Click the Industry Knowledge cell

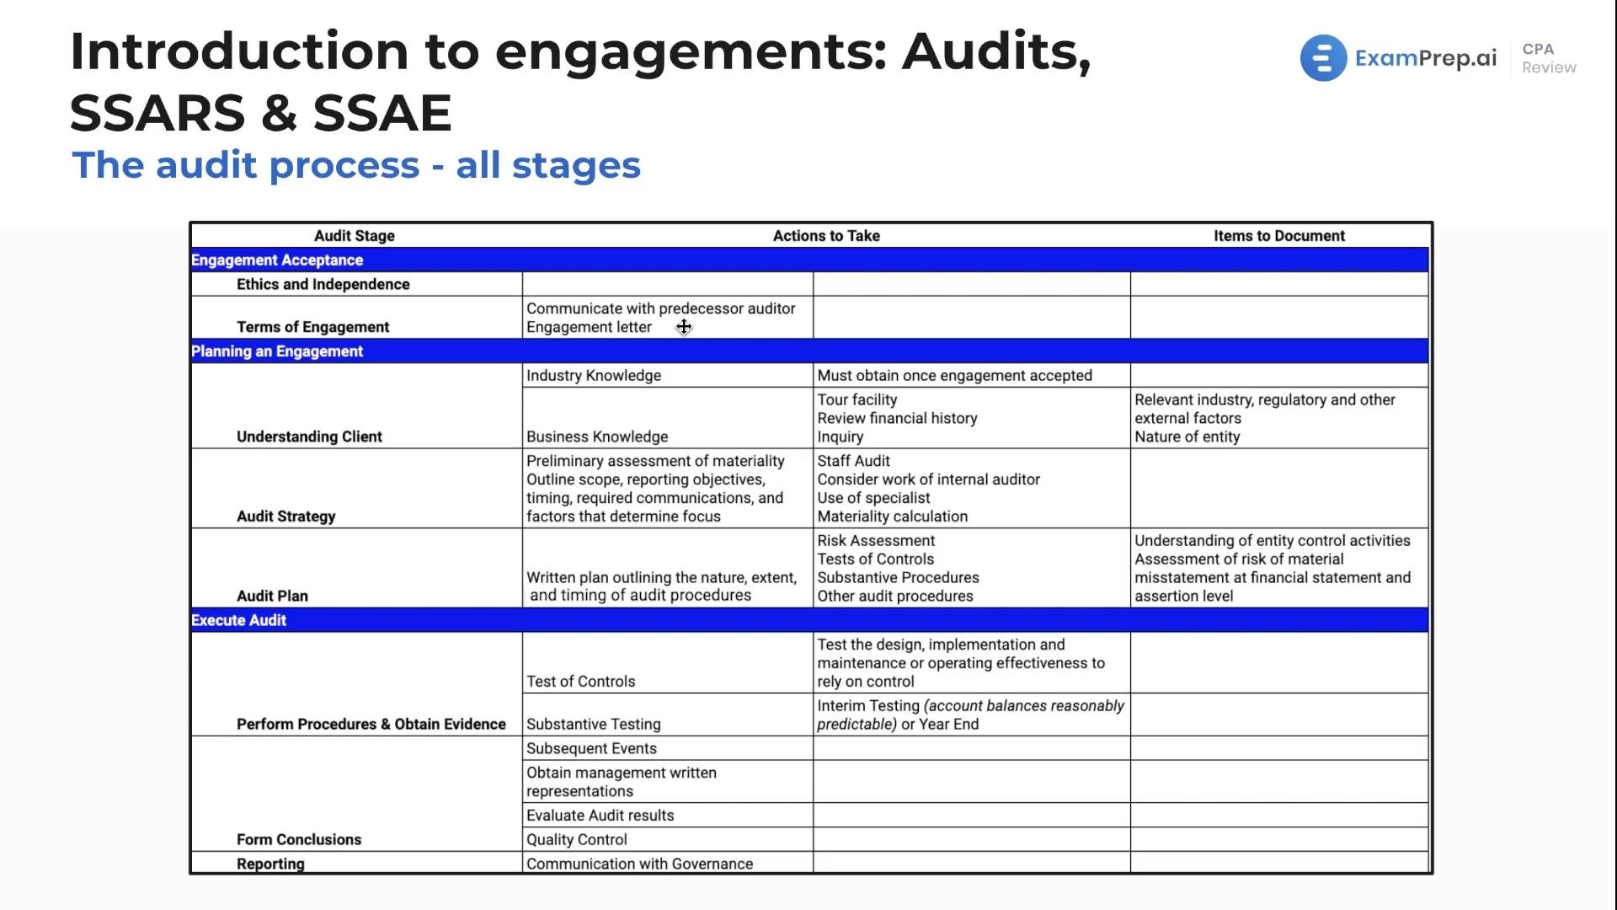pyautogui.click(x=668, y=376)
